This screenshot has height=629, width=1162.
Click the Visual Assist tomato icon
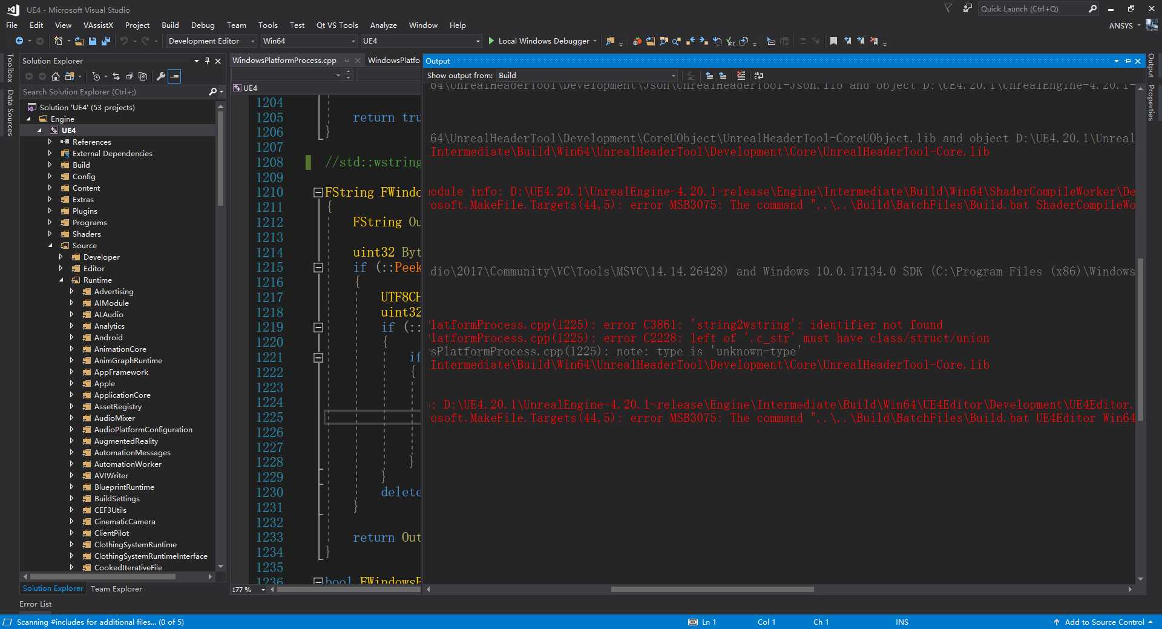pos(637,41)
